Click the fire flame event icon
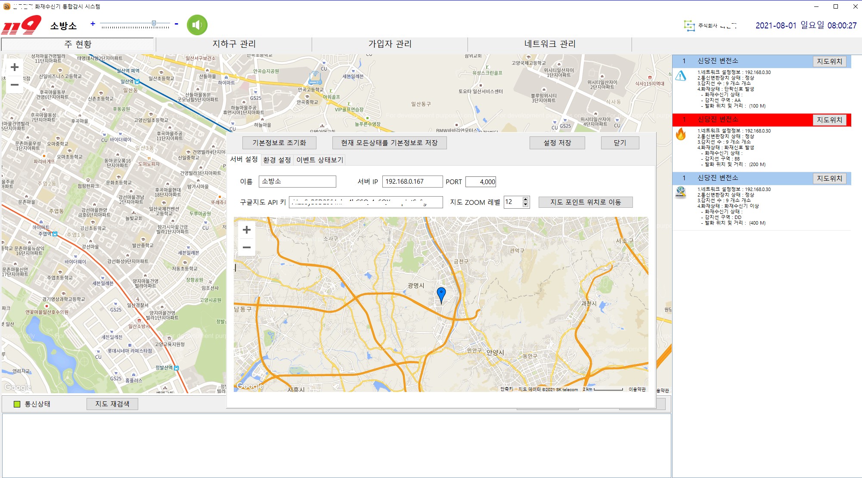This screenshot has width=862, height=478. point(681,134)
